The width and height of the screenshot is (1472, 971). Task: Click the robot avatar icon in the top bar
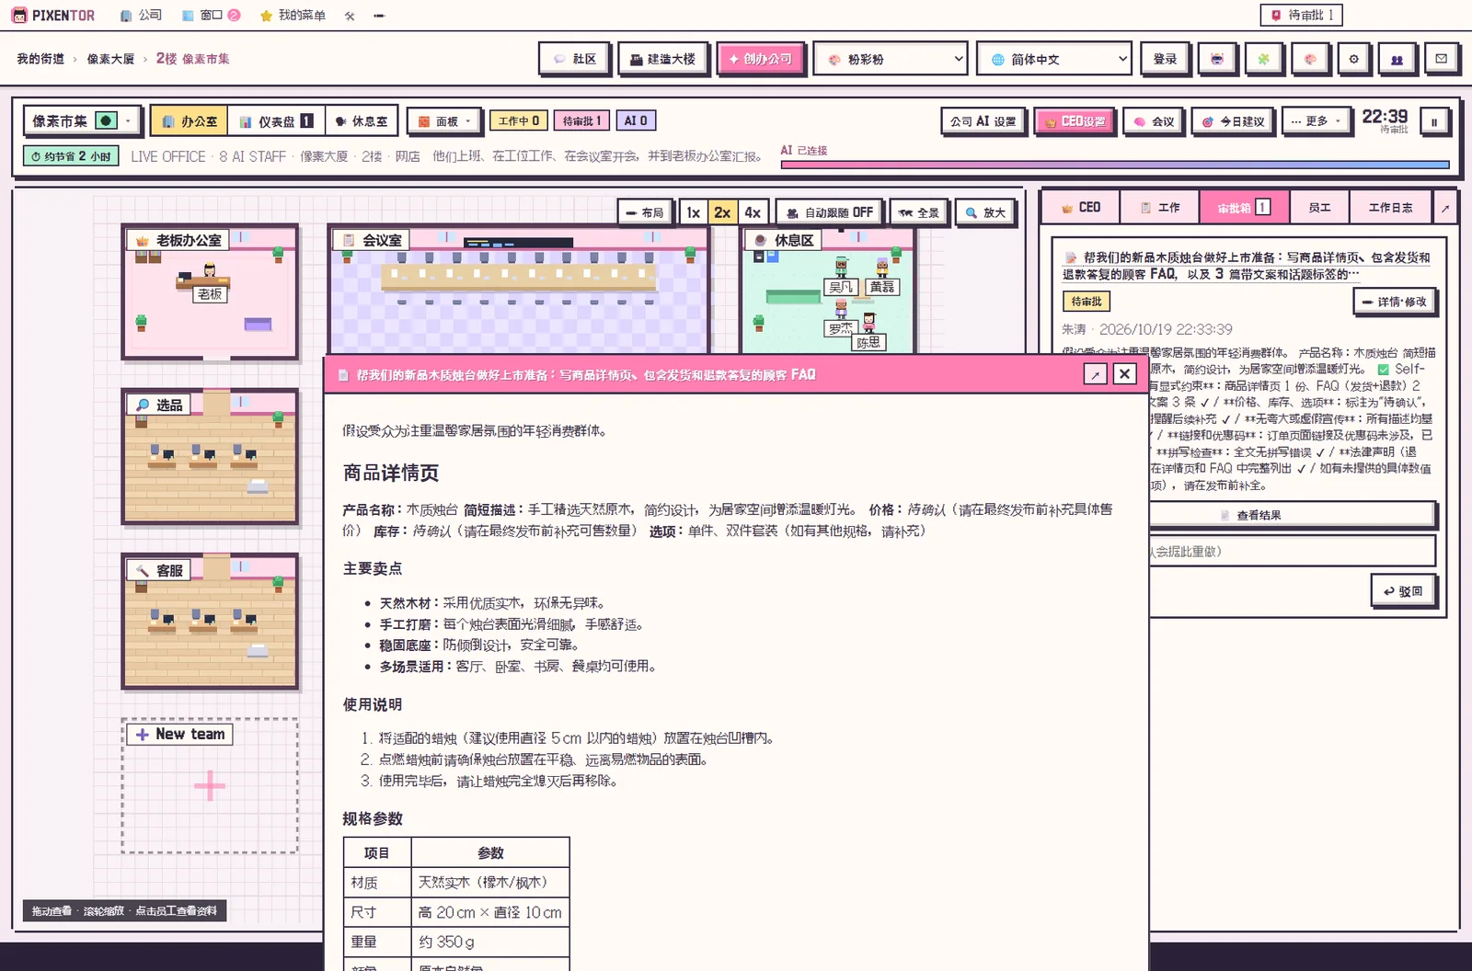pyautogui.click(x=1217, y=59)
